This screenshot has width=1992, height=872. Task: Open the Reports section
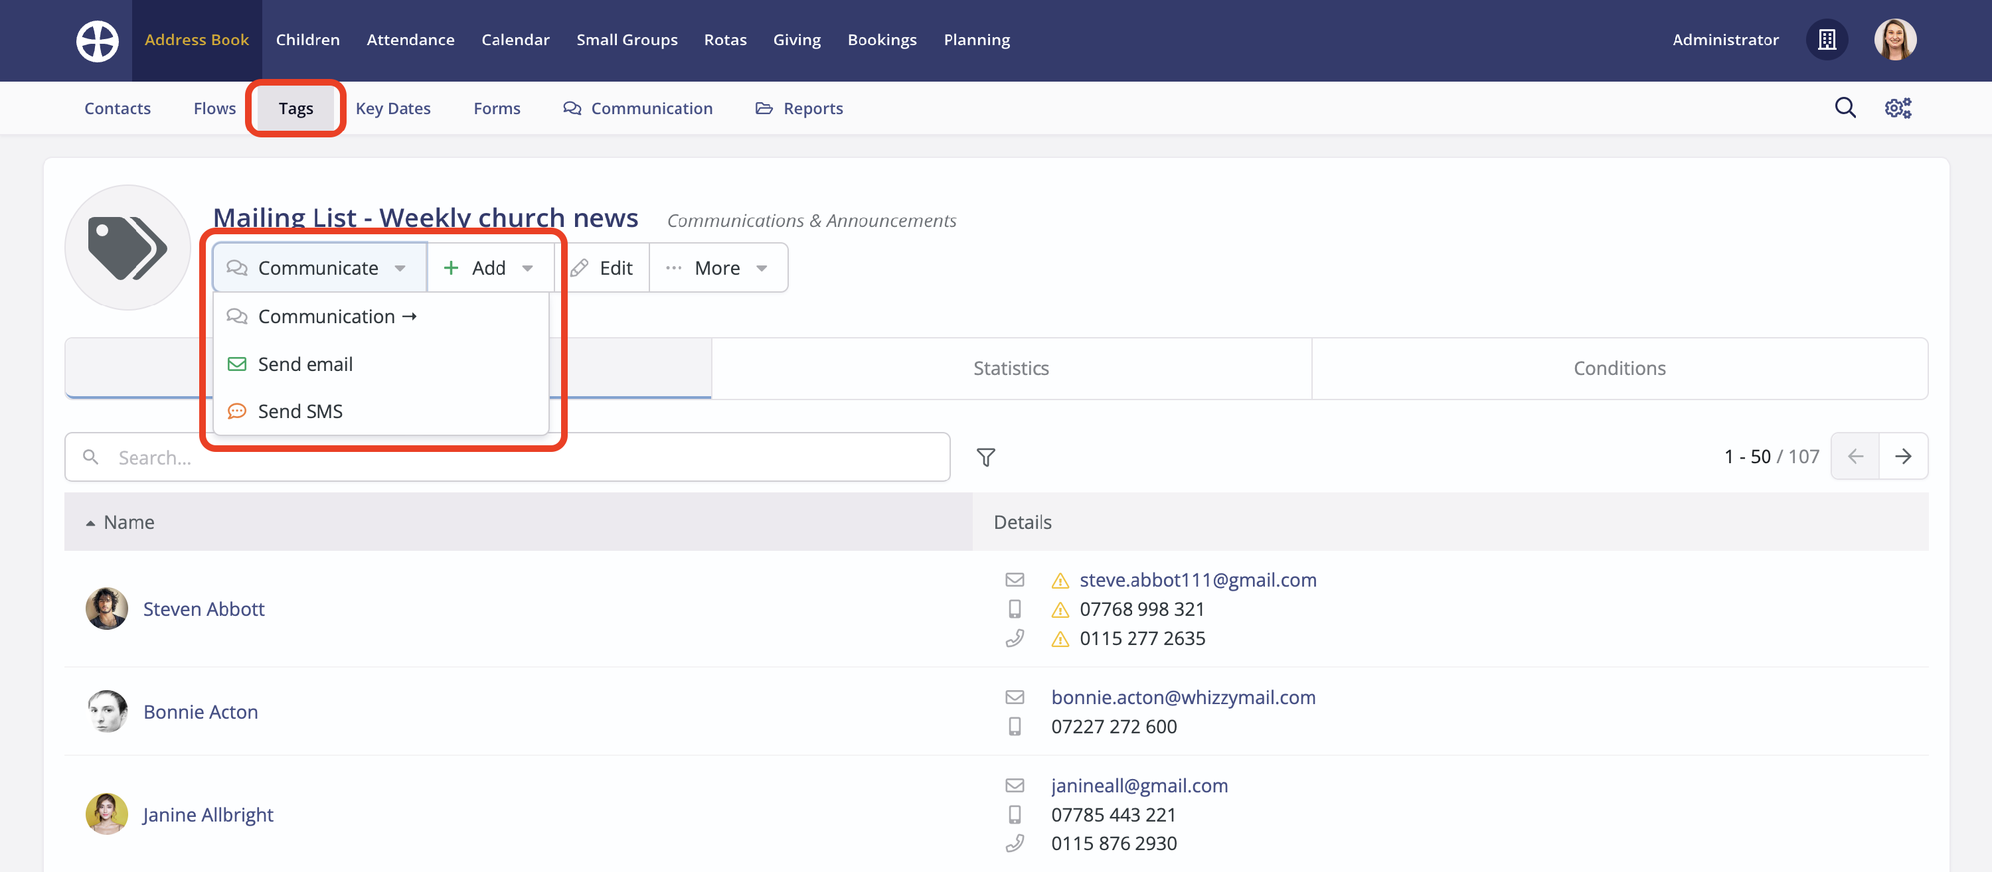[799, 108]
